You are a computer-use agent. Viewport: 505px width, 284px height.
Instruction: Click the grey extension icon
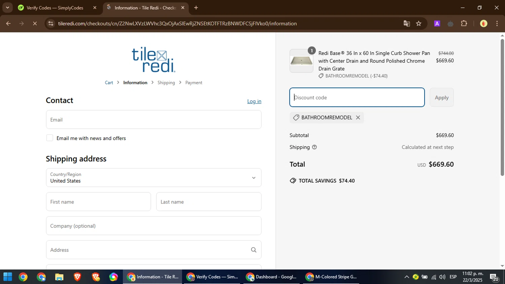click(x=450, y=24)
